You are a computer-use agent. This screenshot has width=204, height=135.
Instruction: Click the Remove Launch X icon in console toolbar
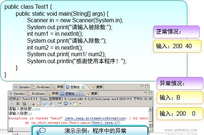pyautogui.click(x=18, y=104)
